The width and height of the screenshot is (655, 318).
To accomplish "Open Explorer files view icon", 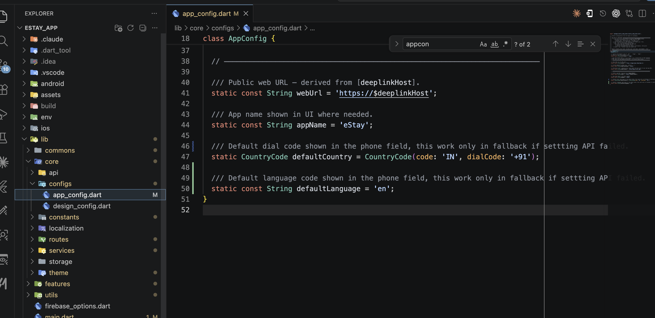I will tap(4, 16).
